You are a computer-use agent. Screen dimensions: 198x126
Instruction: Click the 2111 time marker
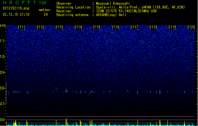click(21, 27)
